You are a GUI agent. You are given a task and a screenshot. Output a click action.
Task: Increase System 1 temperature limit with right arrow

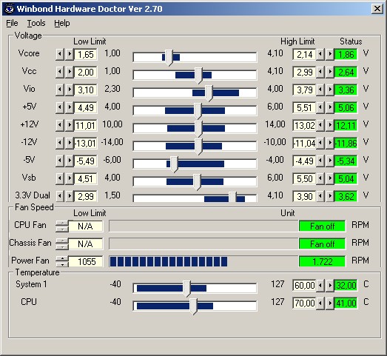point(330,285)
